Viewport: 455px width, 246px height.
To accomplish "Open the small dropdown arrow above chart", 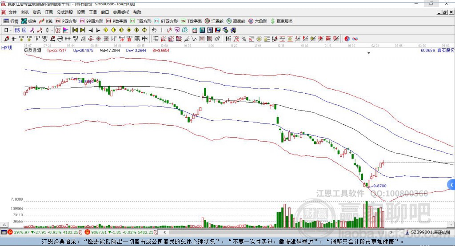I will 369,53.
